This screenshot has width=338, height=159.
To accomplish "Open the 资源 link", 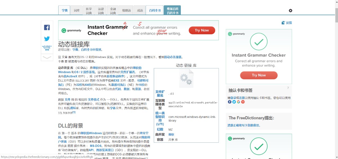I will 138,89.
